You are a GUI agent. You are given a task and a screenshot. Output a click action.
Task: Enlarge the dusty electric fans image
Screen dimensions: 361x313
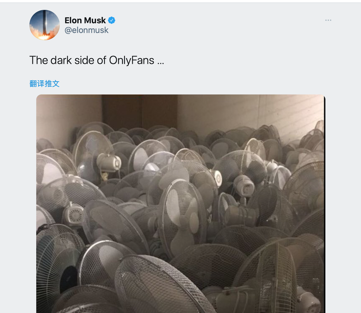pyautogui.click(x=181, y=203)
